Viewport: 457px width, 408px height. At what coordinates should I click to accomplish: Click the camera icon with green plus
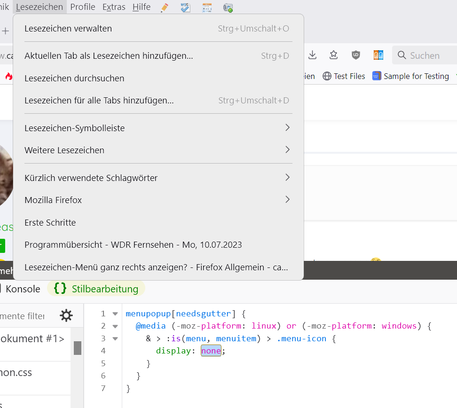pyautogui.click(x=228, y=8)
